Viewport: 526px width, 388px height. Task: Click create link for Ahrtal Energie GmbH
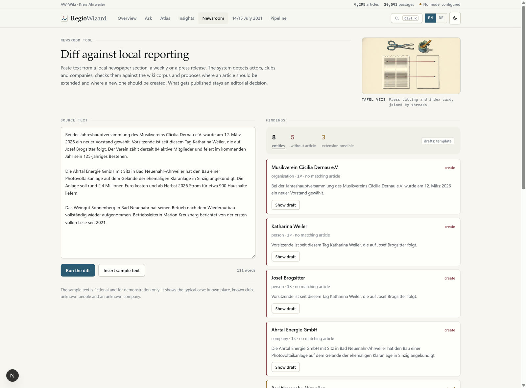click(450, 330)
